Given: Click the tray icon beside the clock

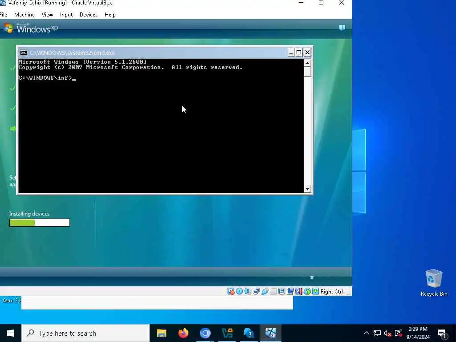Looking at the screenshot, I should [x=399, y=333].
